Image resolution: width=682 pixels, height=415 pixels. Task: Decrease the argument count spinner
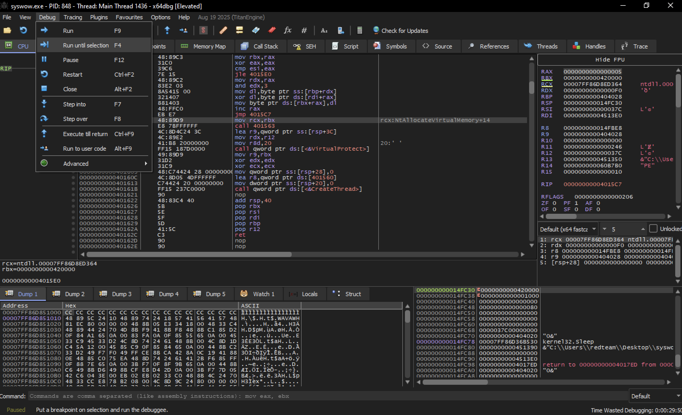605,229
